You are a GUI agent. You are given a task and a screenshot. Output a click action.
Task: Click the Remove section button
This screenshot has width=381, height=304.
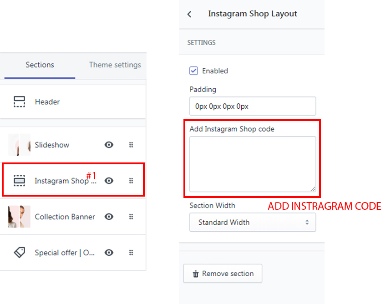[x=223, y=274]
